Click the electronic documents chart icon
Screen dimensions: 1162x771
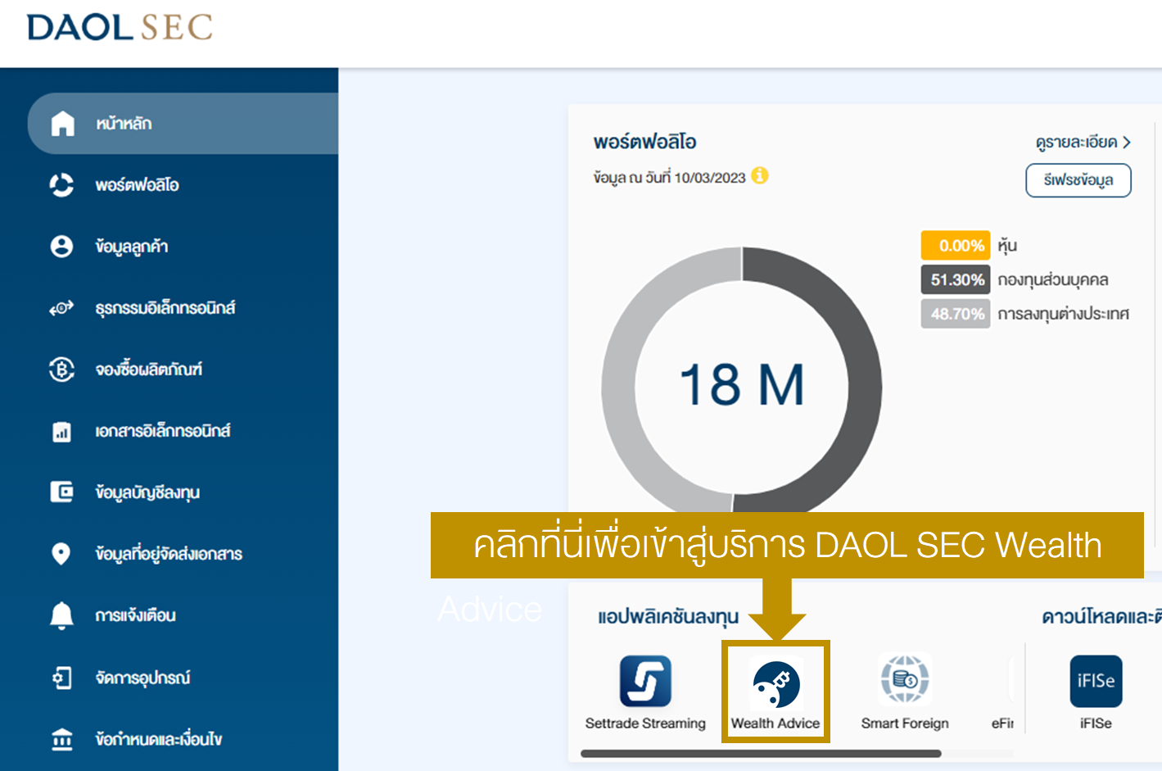click(61, 432)
